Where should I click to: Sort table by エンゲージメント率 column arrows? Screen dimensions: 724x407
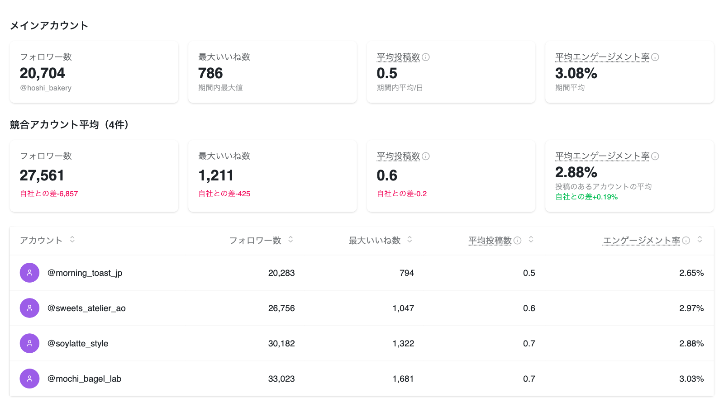[x=700, y=239]
